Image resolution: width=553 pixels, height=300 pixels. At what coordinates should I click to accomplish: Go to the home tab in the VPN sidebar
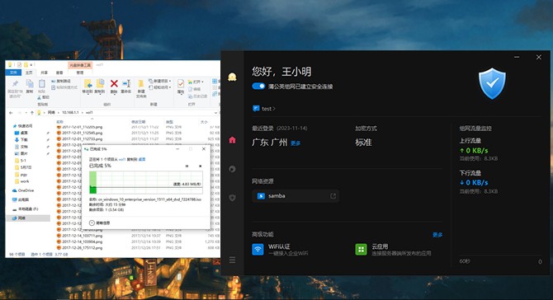(232, 140)
